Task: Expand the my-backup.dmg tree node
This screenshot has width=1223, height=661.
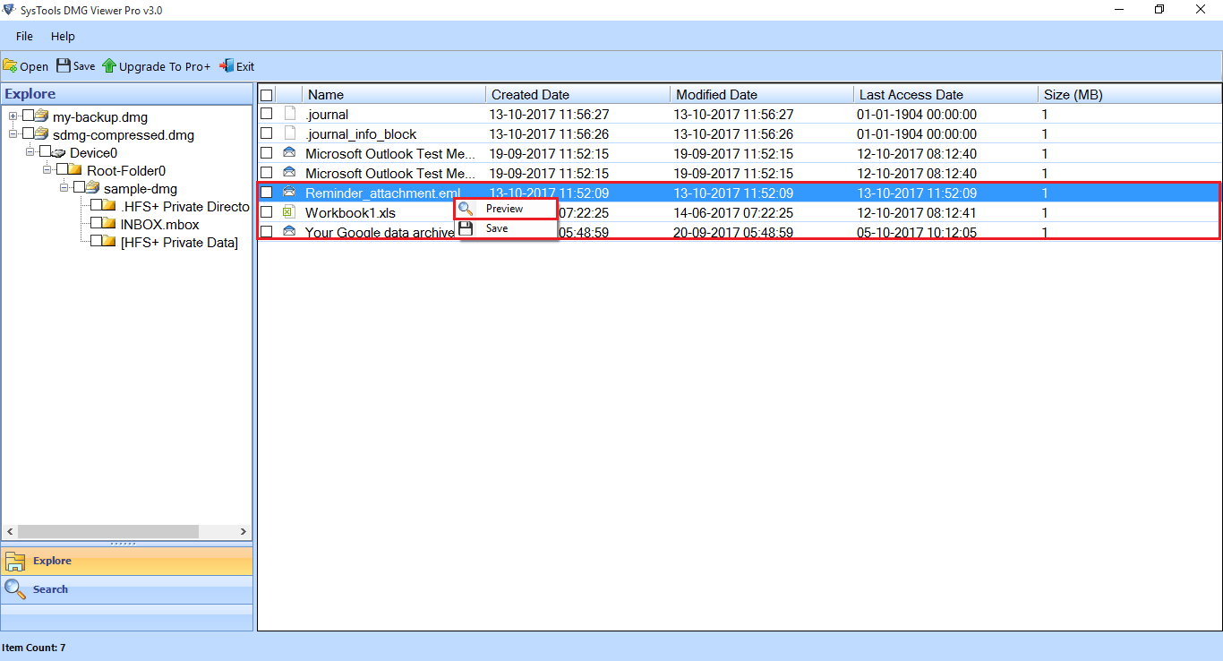Action: 14,116
